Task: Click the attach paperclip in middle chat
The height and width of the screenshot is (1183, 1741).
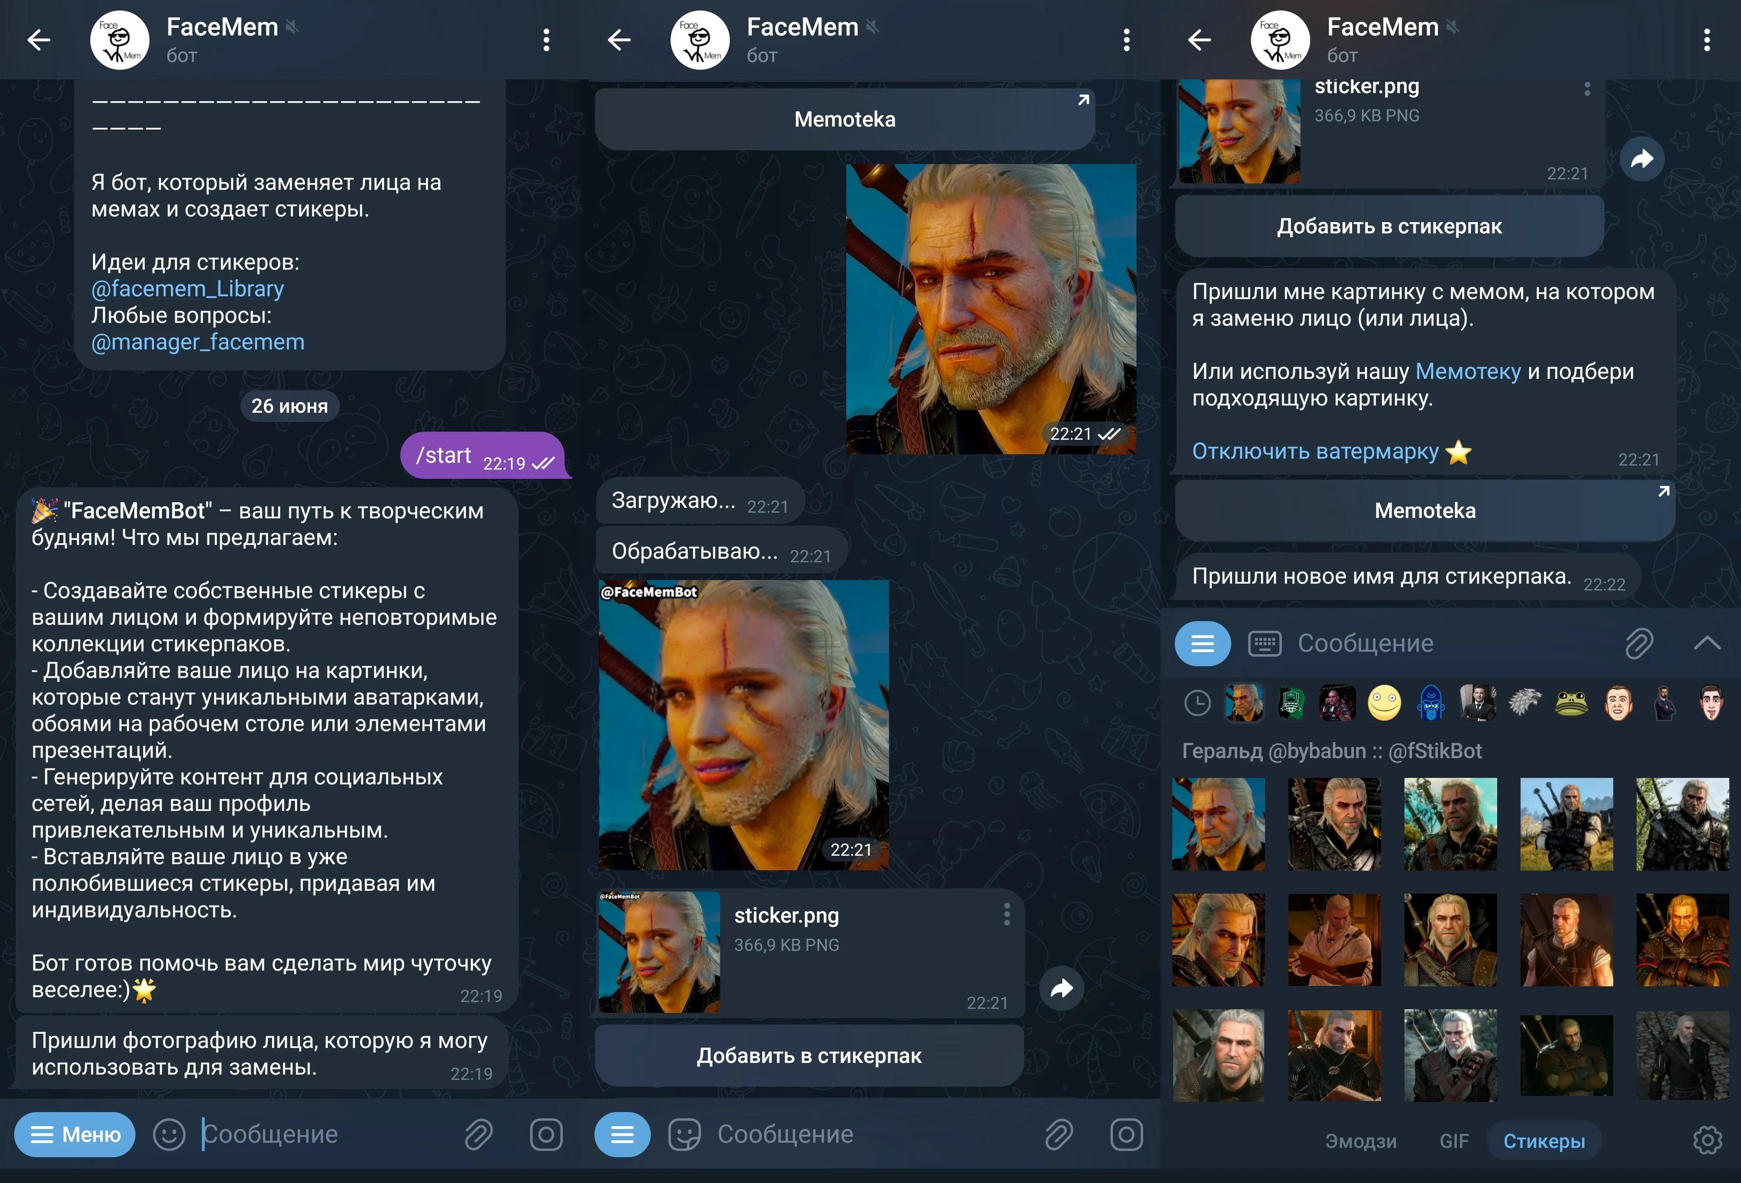Action: coord(1059,1134)
